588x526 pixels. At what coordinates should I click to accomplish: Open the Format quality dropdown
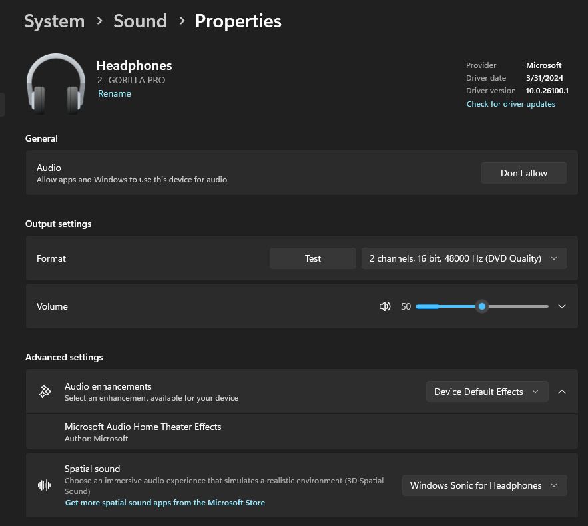464,258
